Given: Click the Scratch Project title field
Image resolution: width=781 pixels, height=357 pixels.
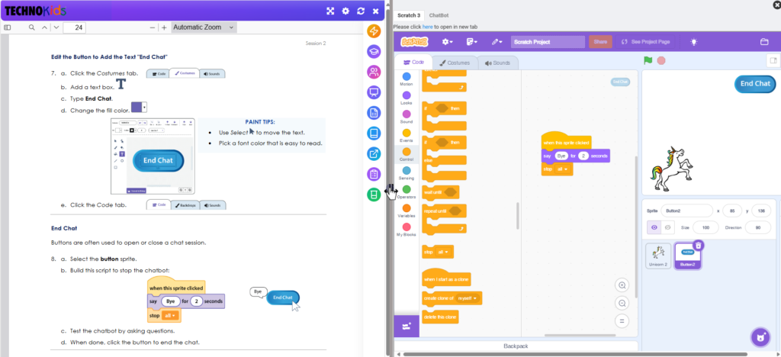Looking at the screenshot, I should [x=548, y=42].
